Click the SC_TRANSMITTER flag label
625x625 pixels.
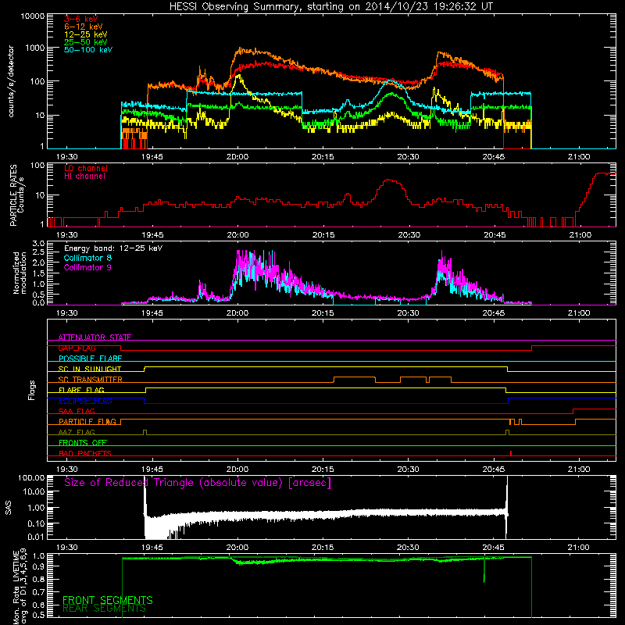(91, 380)
